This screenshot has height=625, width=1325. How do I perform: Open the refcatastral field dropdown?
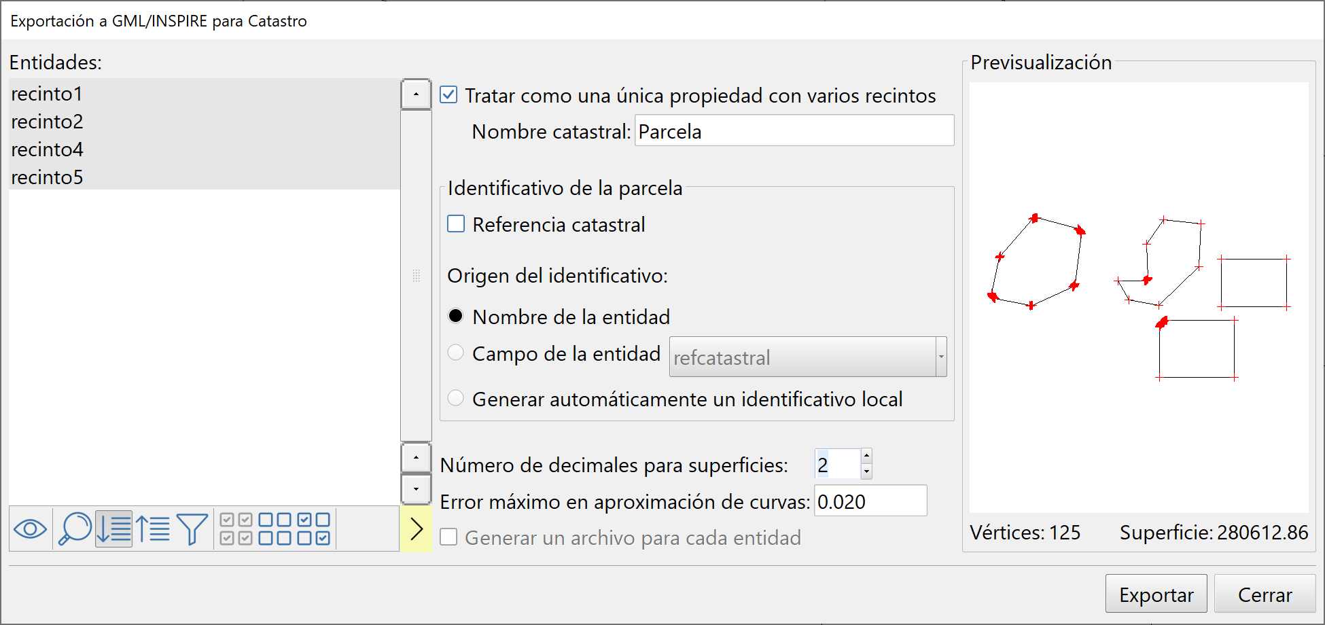(x=941, y=357)
